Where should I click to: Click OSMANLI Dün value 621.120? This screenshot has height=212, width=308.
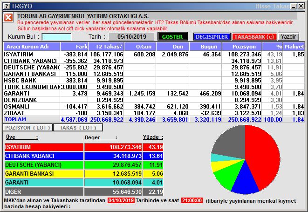click(x=178, y=106)
